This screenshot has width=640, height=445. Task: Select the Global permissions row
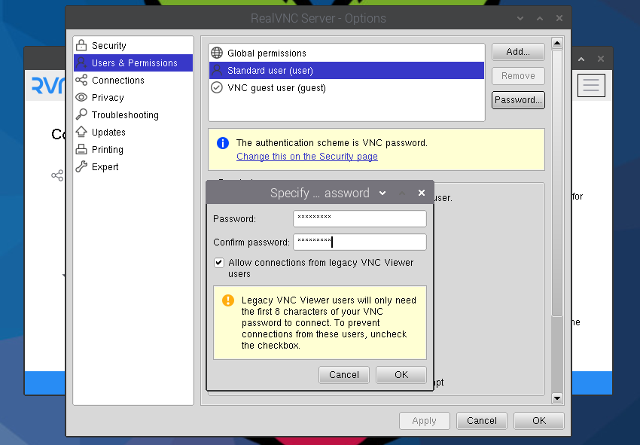(346, 53)
